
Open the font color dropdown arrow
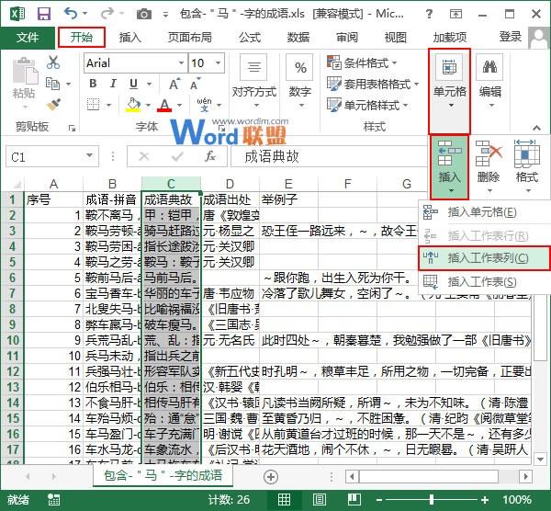pyautogui.click(x=180, y=105)
